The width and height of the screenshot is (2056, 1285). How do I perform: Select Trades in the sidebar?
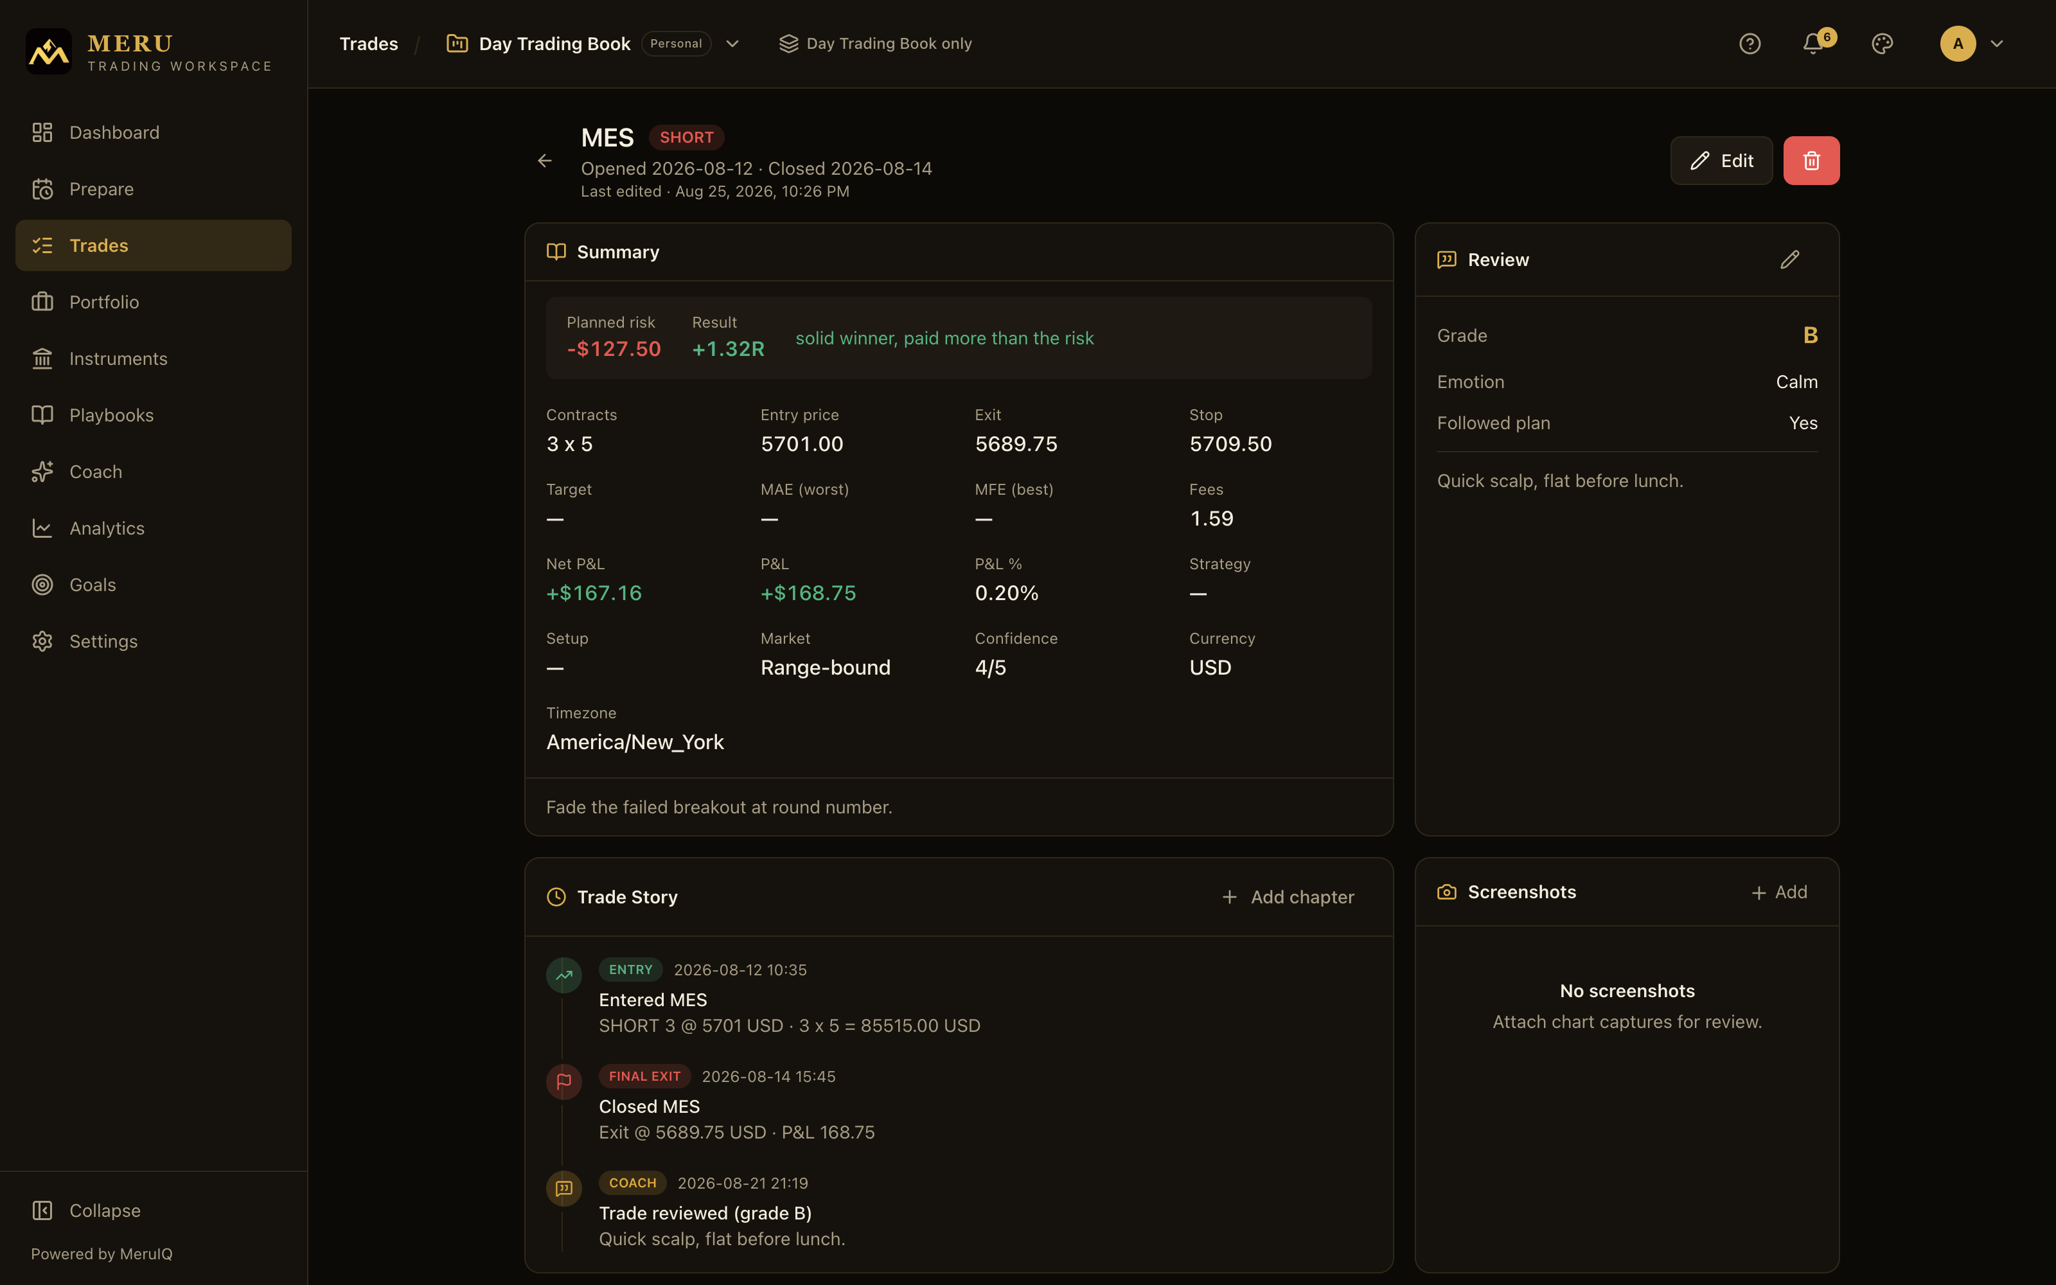coord(153,245)
